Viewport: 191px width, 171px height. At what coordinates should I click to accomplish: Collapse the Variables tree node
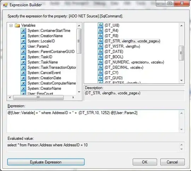pos(11,25)
